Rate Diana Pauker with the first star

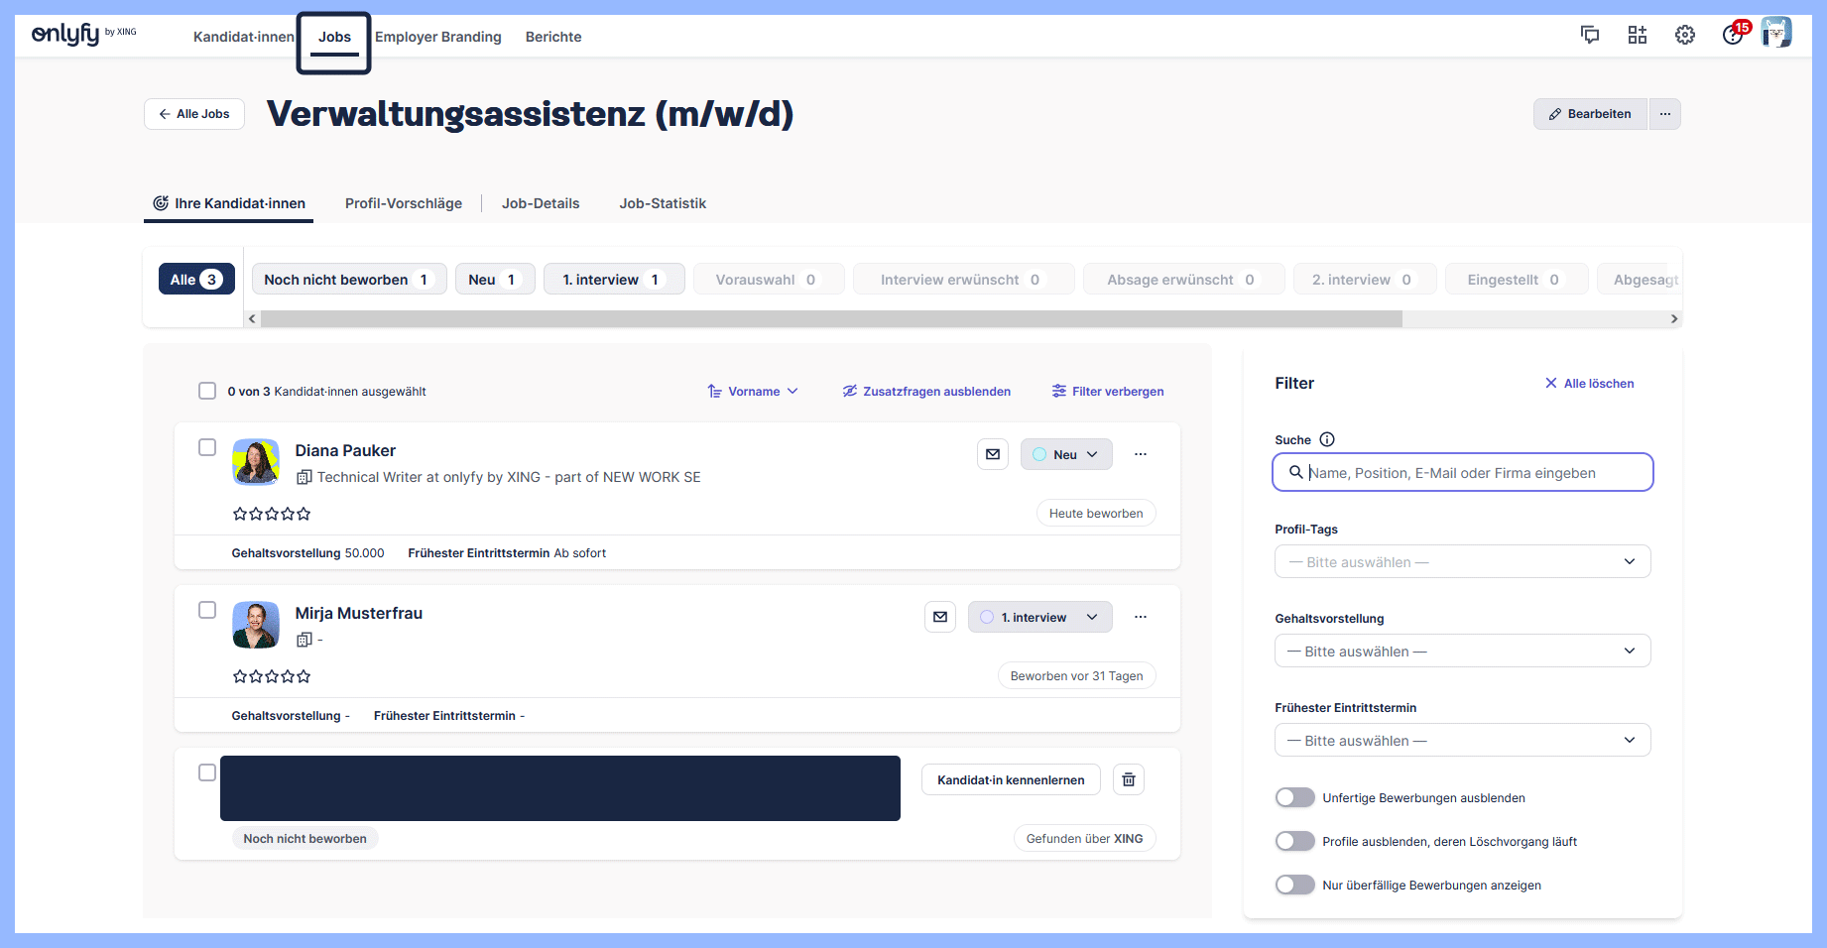coord(239,513)
